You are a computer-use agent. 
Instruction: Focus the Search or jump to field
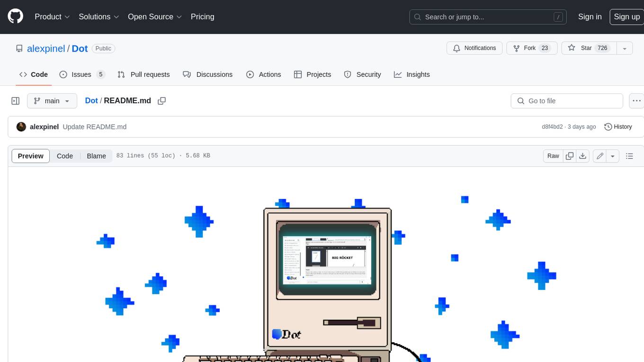pyautogui.click(x=488, y=17)
